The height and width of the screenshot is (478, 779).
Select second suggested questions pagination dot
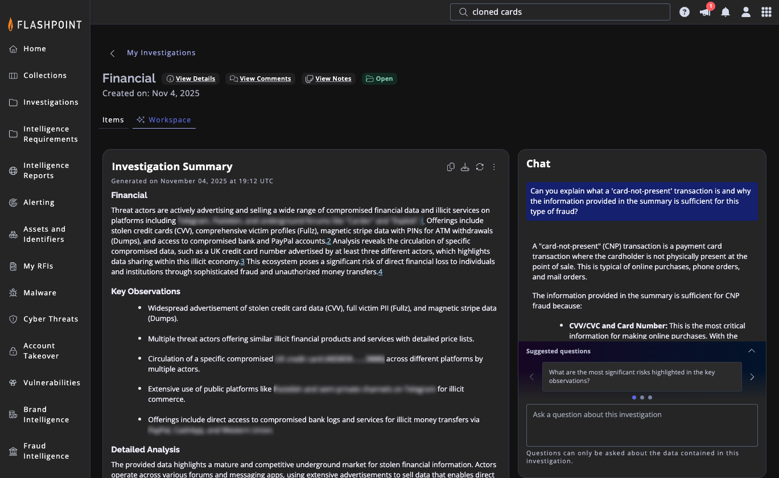(642, 398)
